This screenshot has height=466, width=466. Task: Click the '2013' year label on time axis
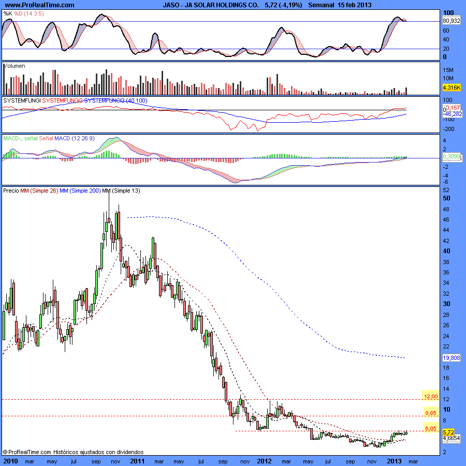pyautogui.click(x=394, y=461)
